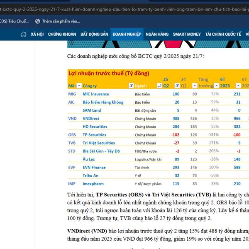Open the 24 Q2 column dropdown arrow

click(x=195, y=86)
